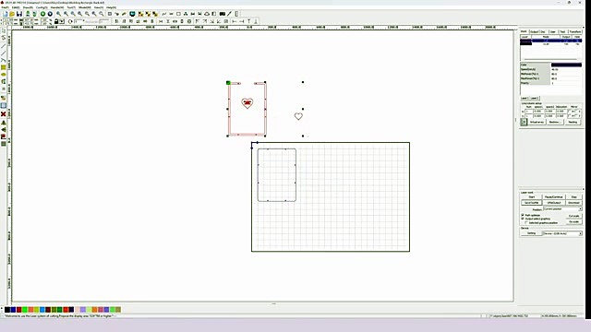Click the X row Num array field
Viewport: 591px width, 332px height.
(x=529, y=112)
